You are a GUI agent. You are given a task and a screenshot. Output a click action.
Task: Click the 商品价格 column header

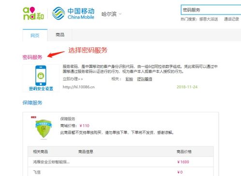[184, 151]
